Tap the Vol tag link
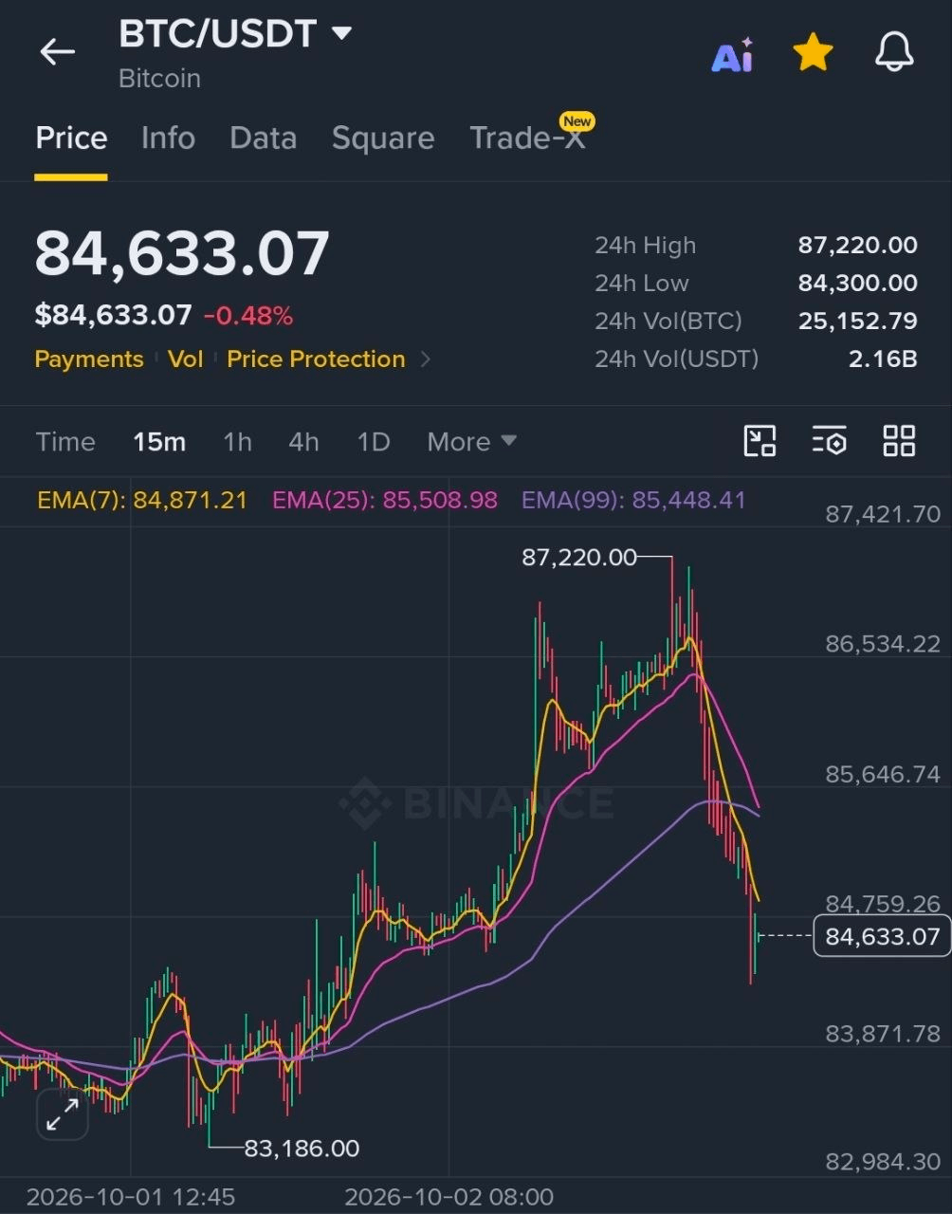The image size is (952, 1214). (186, 359)
